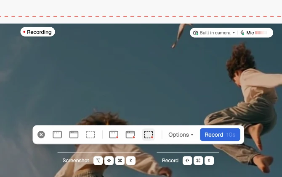Click the camera icon beside Built in camera
Screen dimensions: 282x177
coord(195,33)
